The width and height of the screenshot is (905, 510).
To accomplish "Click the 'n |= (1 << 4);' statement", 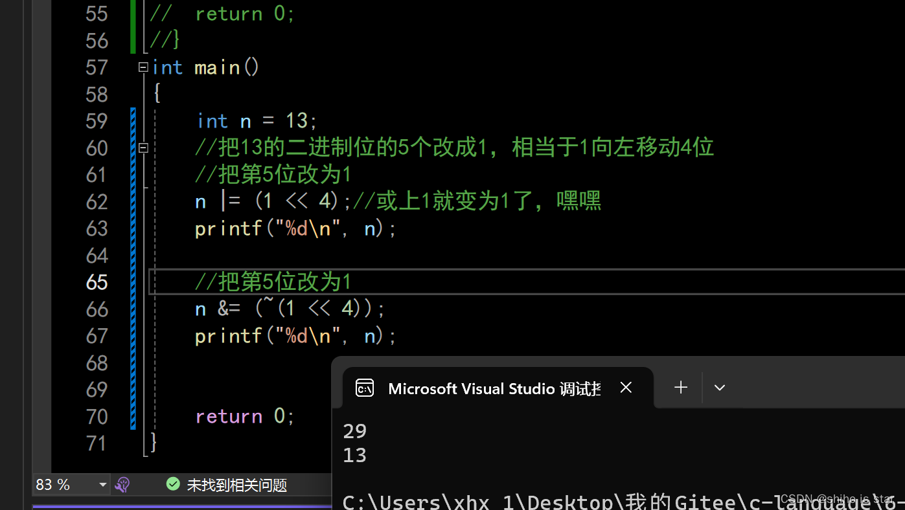I will (x=273, y=202).
